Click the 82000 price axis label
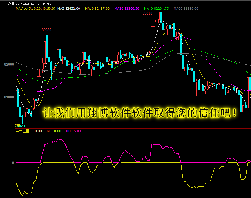The image size is (251, 198). (x=9, y=64)
